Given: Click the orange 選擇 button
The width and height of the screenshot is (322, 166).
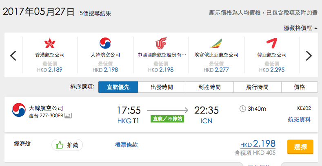Looking at the screenshot, I should tap(300, 147).
